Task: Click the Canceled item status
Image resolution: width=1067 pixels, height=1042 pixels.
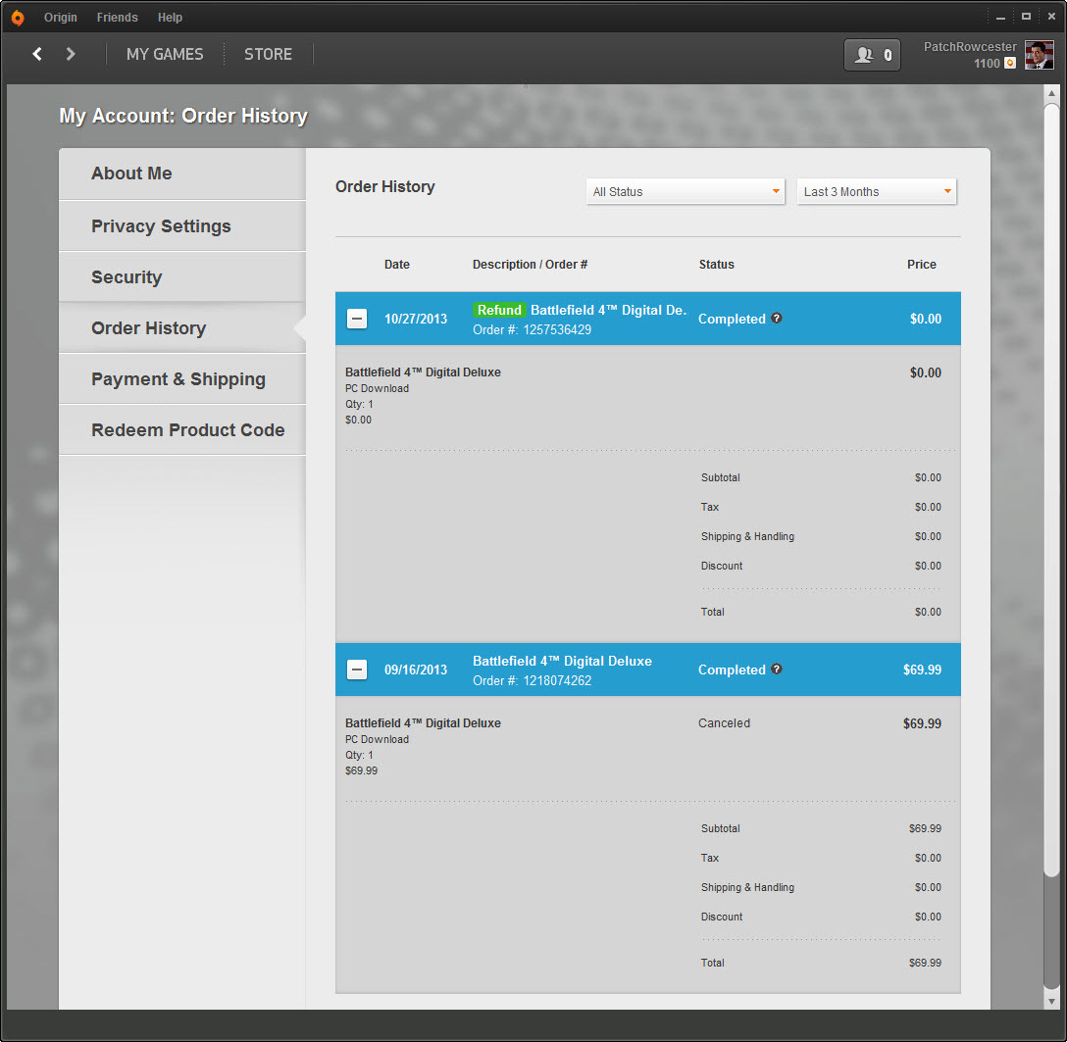Action: pyautogui.click(x=724, y=723)
